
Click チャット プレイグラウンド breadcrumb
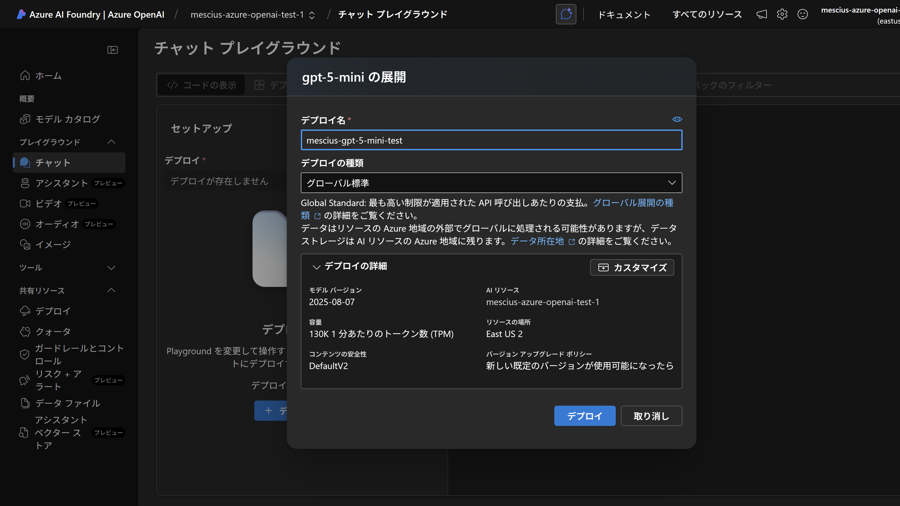pyautogui.click(x=393, y=14)
